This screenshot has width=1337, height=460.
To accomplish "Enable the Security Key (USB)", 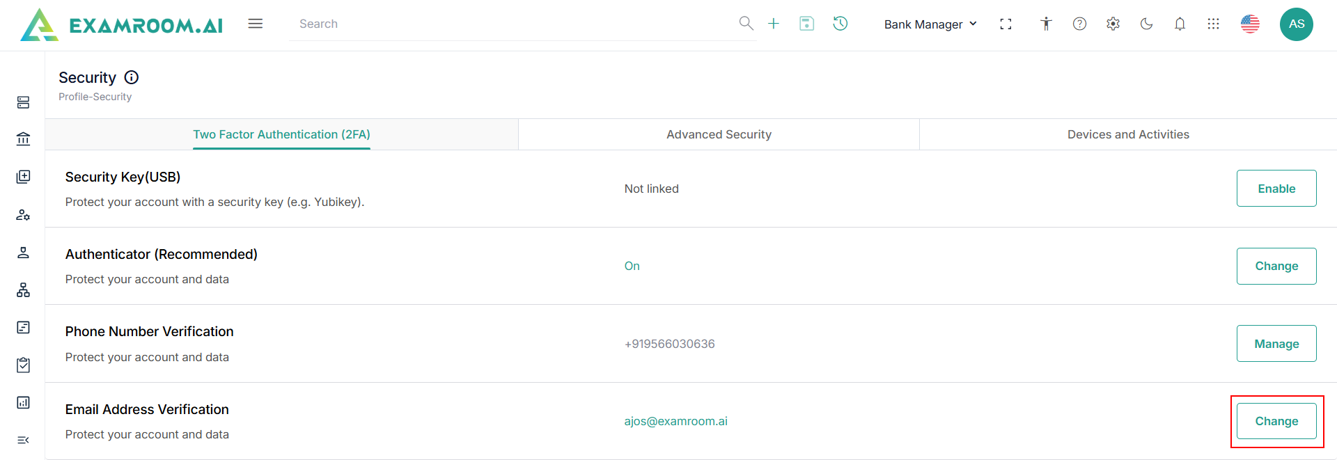I will pos(1276,189).
